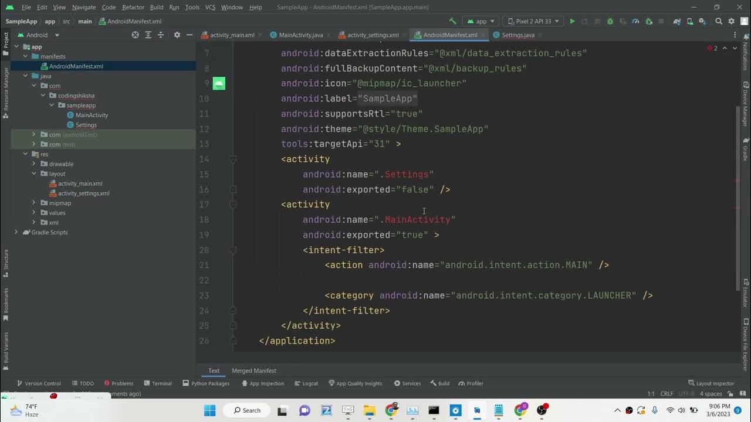Viewport: 751px width, 422px height.
Task: Click the build hammer icon
Action: [452, 21]
